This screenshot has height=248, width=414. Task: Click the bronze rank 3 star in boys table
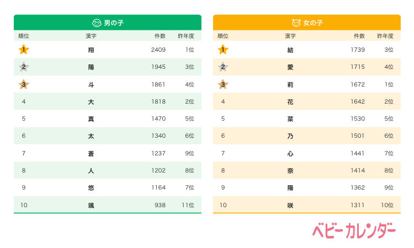[24, 84]
